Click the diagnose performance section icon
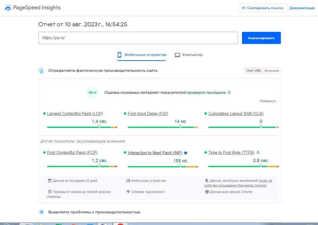The width and height of the screenshot is (318, 225). (x=41, y=212)
